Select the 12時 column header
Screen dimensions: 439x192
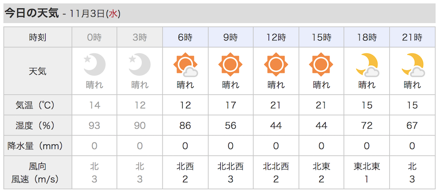coord(276,37)
